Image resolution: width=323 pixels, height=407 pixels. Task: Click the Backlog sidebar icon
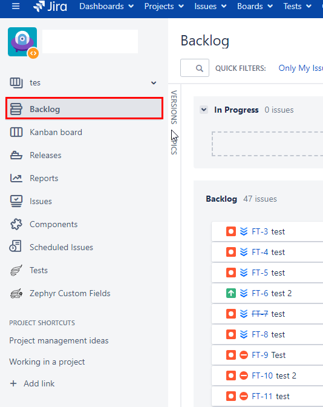point(16,109)
